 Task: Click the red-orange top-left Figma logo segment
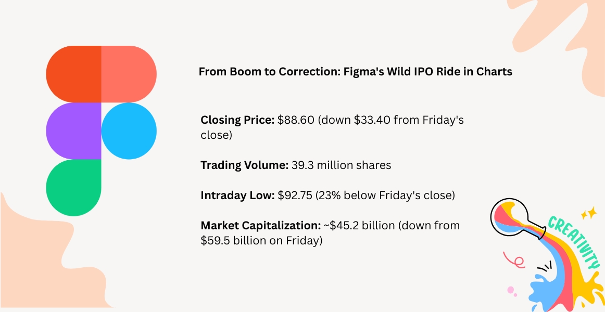point(73,73)
